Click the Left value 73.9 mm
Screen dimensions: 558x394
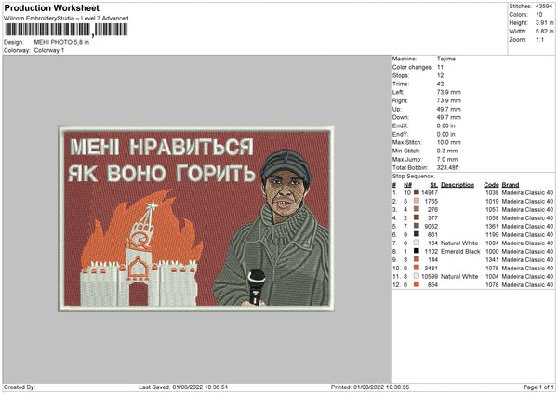pyautogui.click(x=449, y=92)
